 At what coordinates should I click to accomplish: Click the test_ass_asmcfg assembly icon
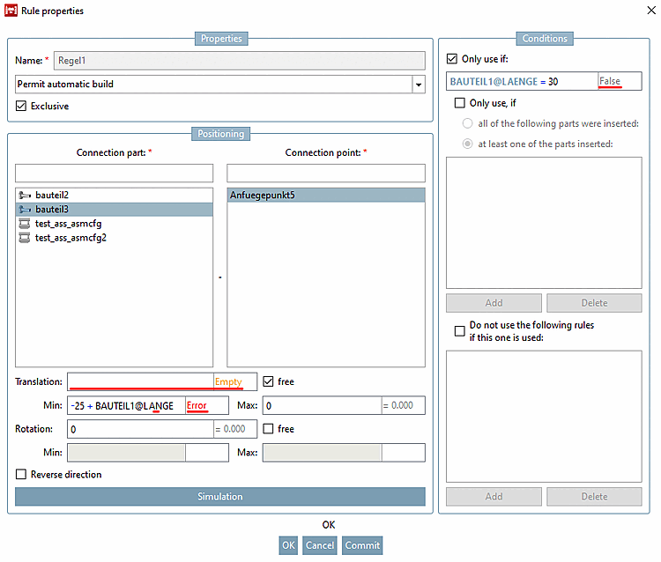pyautogui.click(x=25, y=224)
